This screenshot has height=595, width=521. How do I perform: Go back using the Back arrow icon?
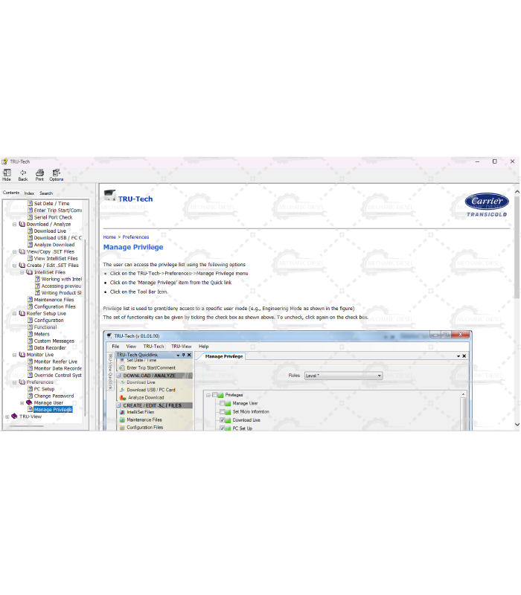coord(23,174)
